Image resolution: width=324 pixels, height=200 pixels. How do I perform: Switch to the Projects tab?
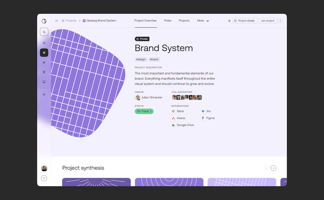184,21
